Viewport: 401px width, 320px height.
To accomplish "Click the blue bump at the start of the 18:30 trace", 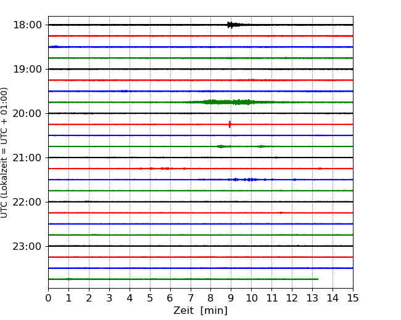I will pos(54,47).
